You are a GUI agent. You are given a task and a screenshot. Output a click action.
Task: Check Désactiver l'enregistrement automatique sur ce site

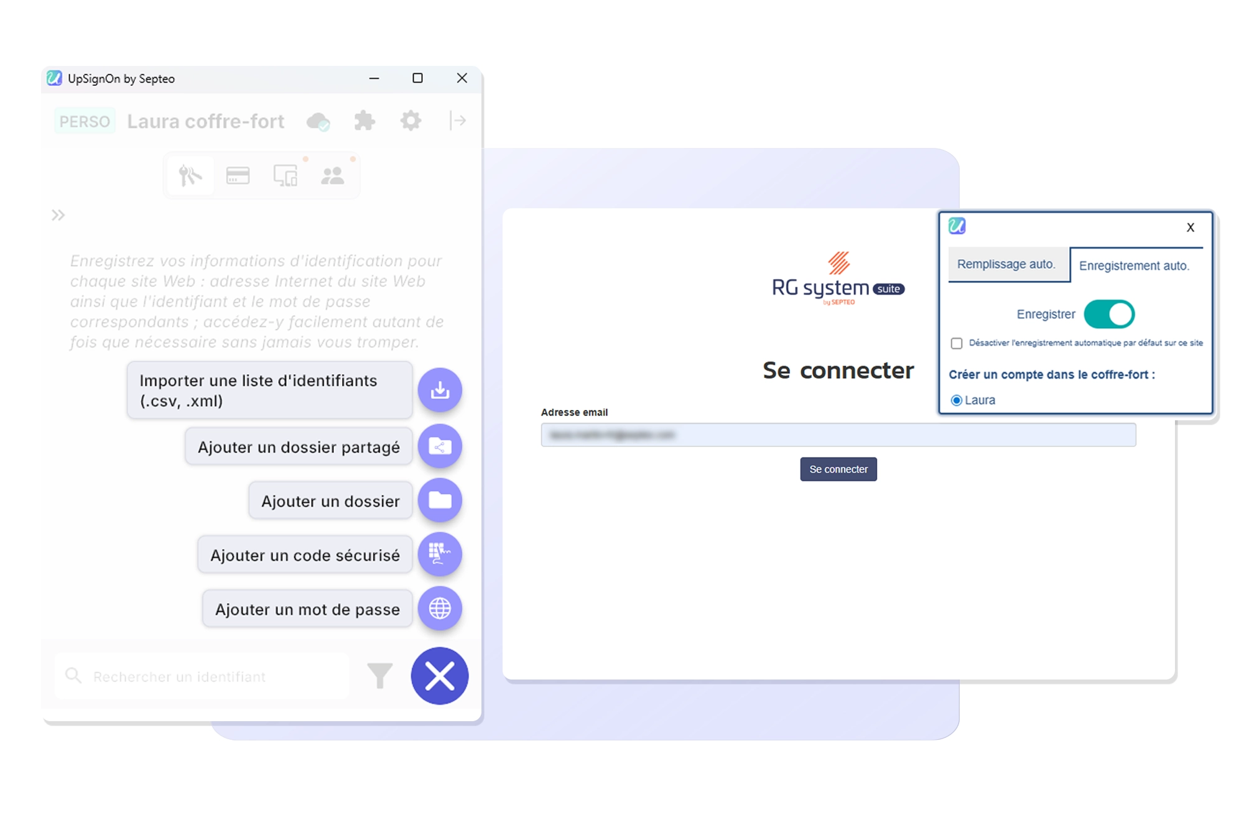[x=956, y=343]
